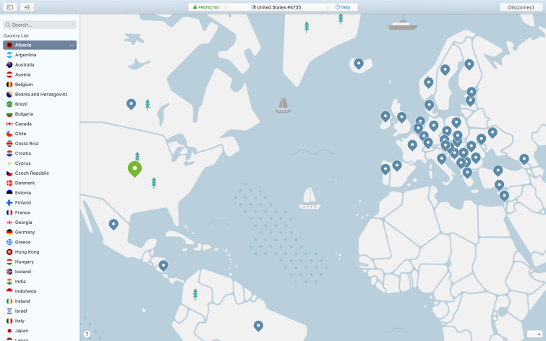The height and width of the screenshot is (341, 546).
Task: Select Israel in the country list
Action: tap(40, 311)
